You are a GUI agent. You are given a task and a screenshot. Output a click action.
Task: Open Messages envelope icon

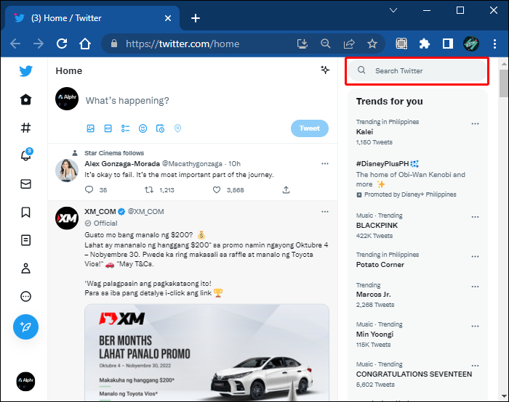[26, 184]
